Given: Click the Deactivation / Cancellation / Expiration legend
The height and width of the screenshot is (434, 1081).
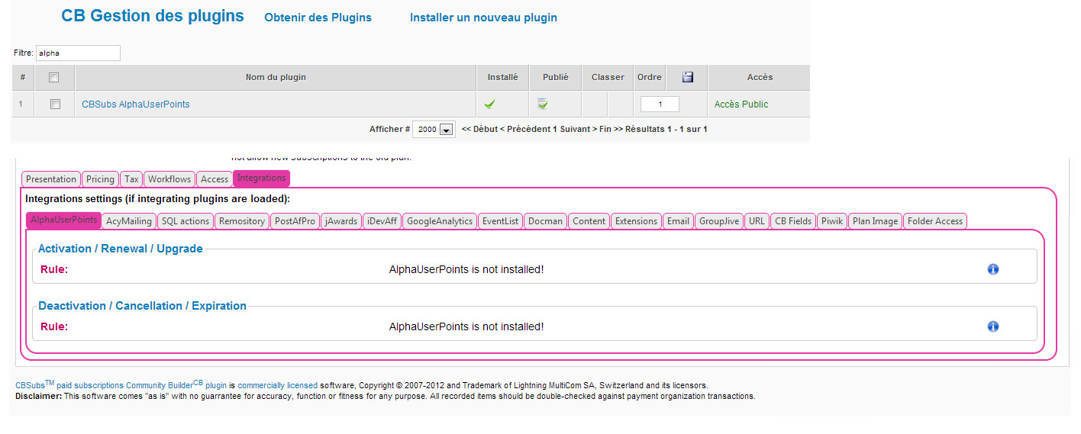Looking at the screenshot, I should [x=142, y=306].
